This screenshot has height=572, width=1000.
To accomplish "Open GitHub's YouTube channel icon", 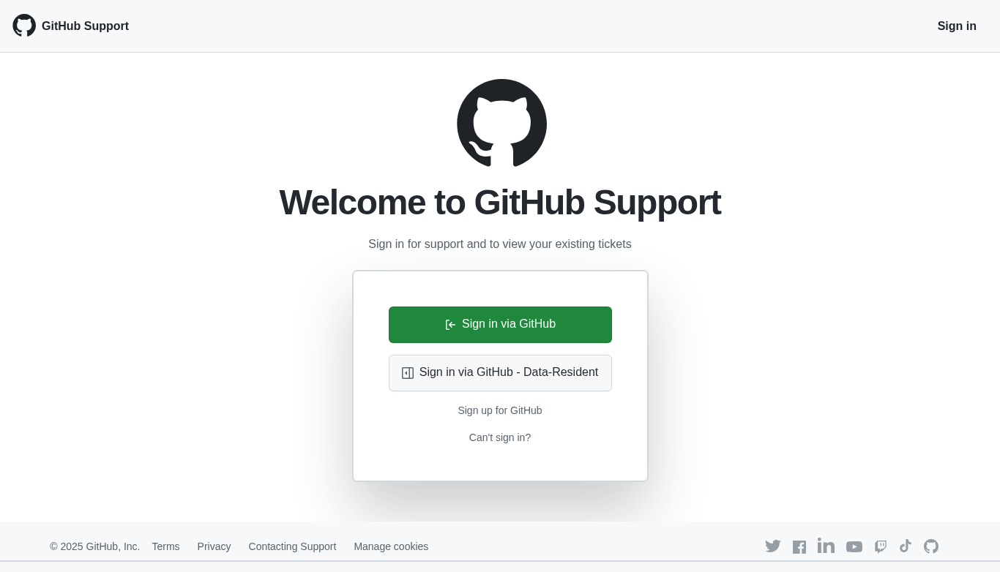I will (854, 546).
